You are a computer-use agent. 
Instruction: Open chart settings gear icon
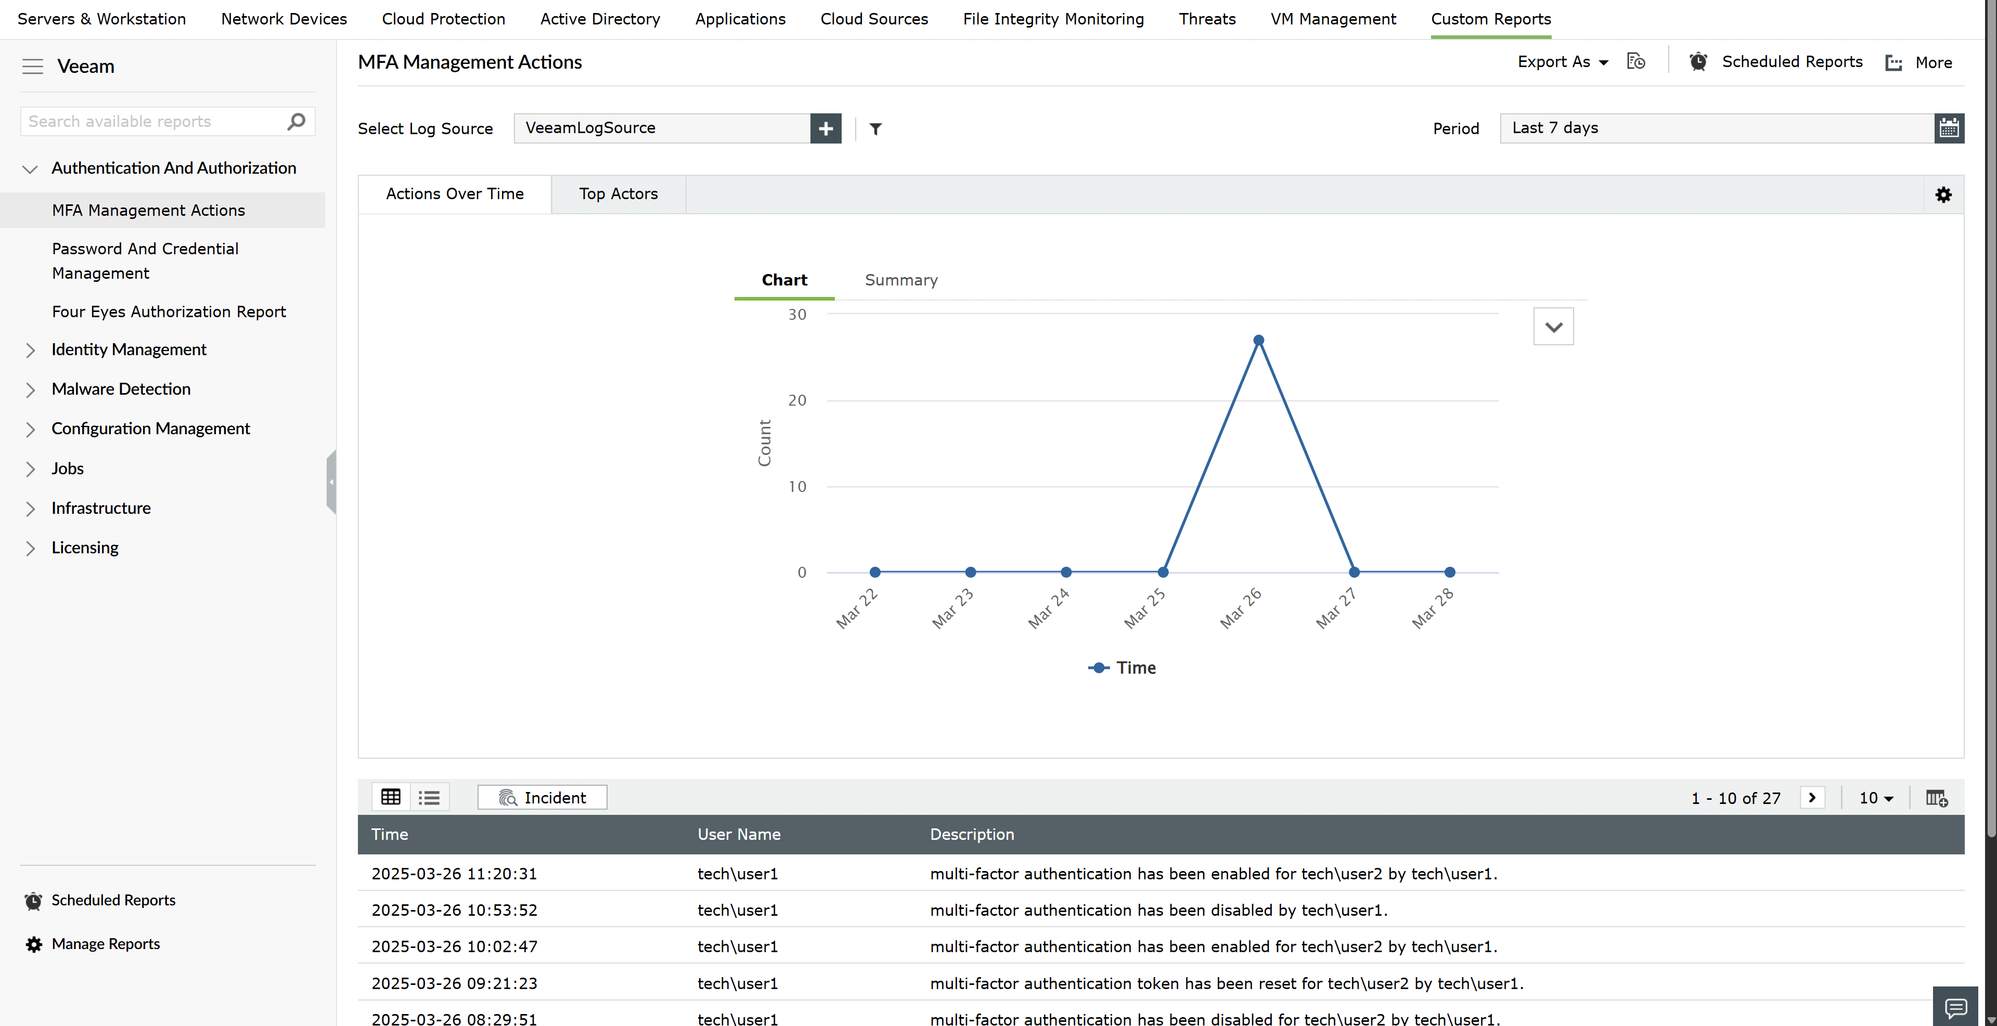coord(1943,196)
